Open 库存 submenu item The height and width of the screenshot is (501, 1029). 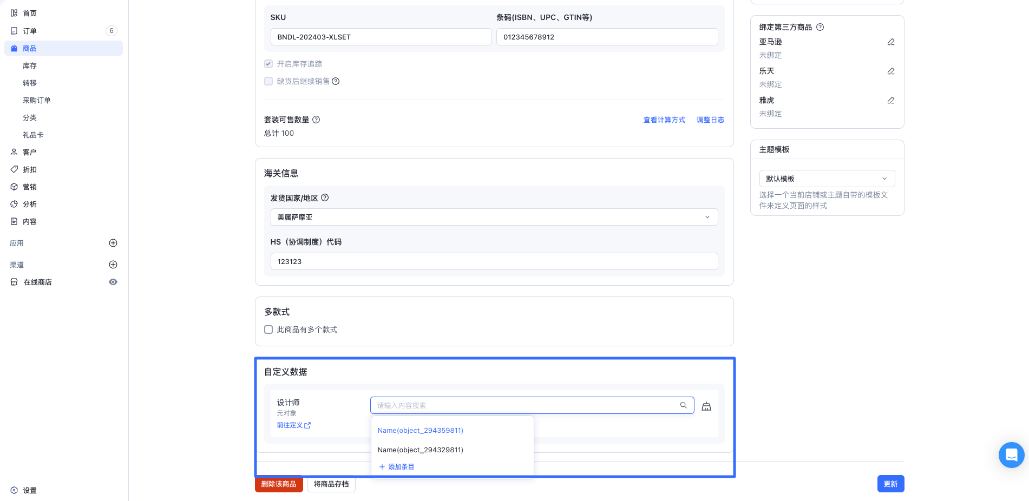[30, 65]
